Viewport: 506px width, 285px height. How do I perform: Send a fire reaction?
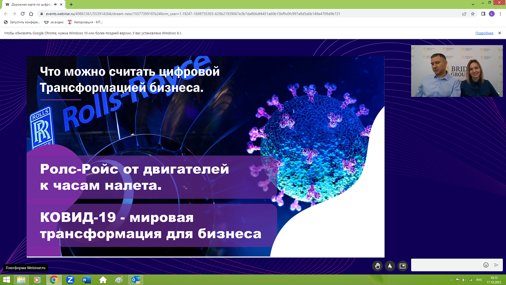390,266
